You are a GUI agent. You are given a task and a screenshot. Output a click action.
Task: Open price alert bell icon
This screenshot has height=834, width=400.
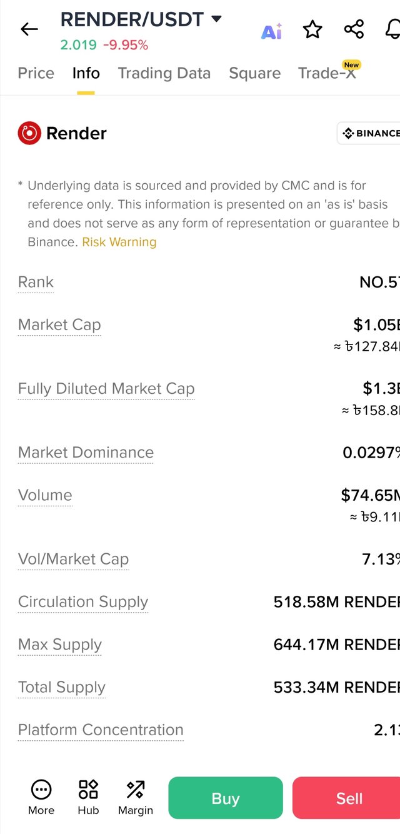click(392, 29)
